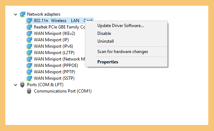This screenshot has height=131, width=214.
Task: Click the Network adapters category icon
Action: click(x=22, y=14)
